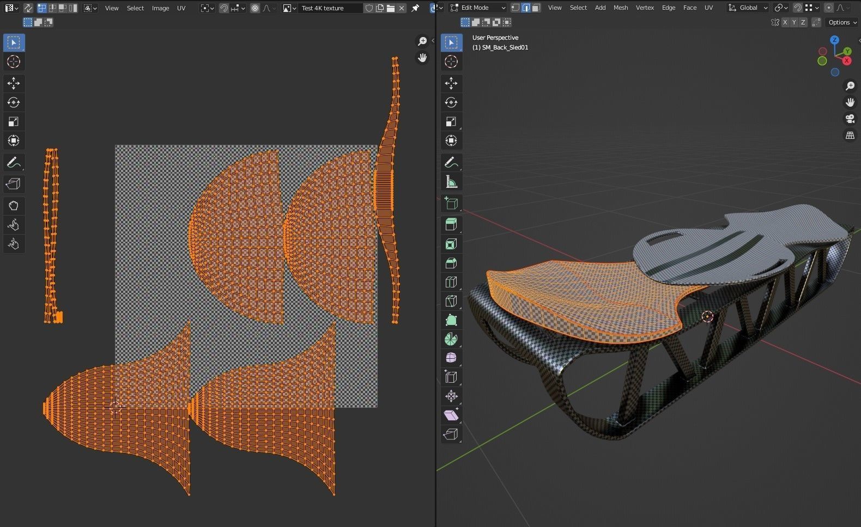Viewport: 861px width, 527px height.
Task: Open the sticky selection mode dropdown
Action: [90, 8]
